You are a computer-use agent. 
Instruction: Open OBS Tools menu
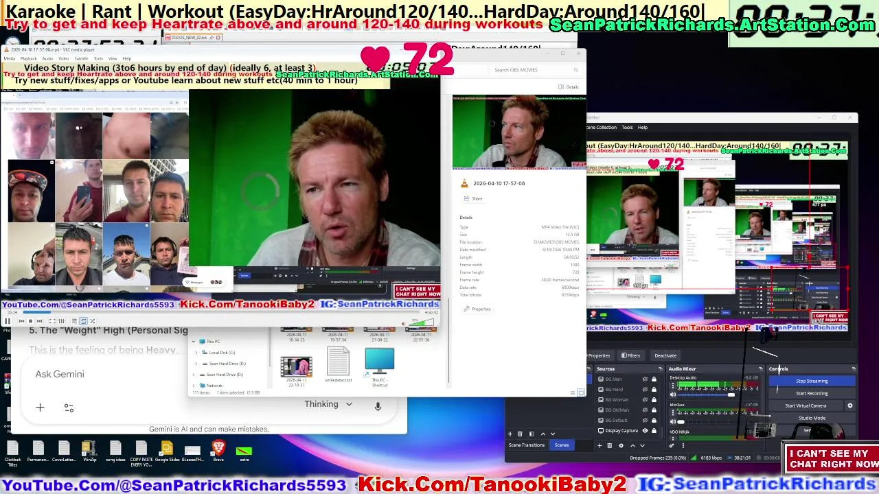(x=627, y=127)
